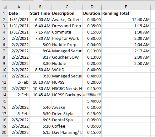
Task: Click the Duration header cell
Action: (x=92, y=13)
